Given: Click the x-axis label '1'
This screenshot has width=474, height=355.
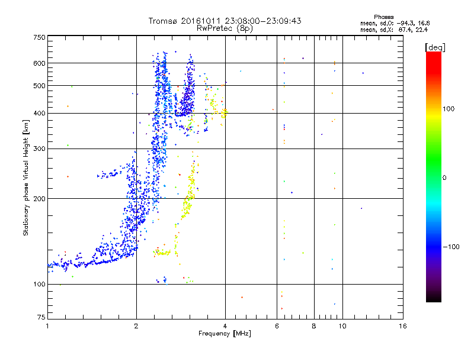Looking at the screenshot, I should (x=47, y=326).
